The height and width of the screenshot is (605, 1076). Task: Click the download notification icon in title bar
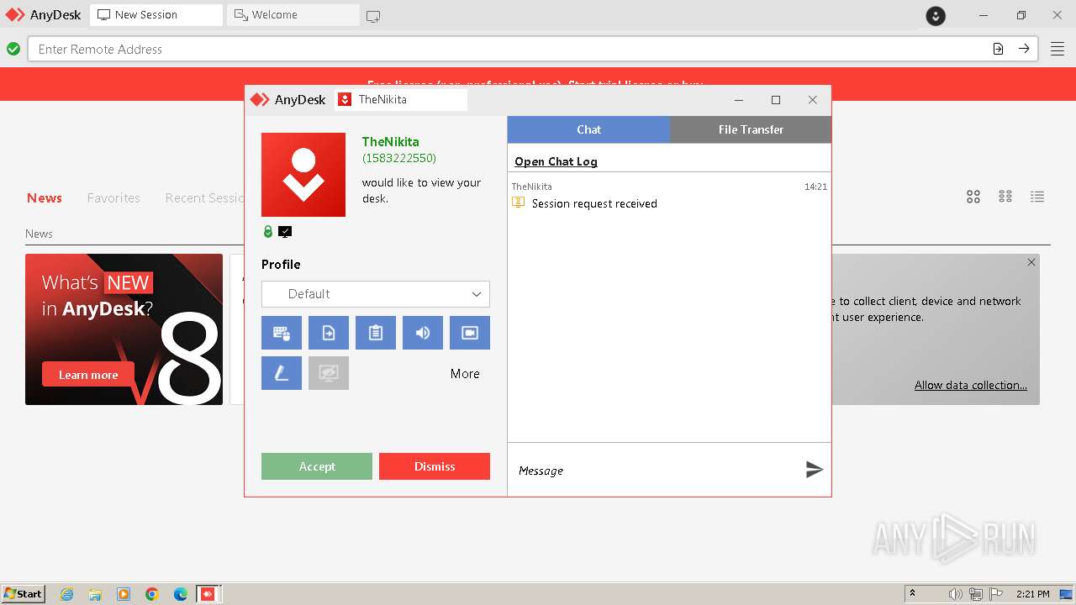pos(936,15)
